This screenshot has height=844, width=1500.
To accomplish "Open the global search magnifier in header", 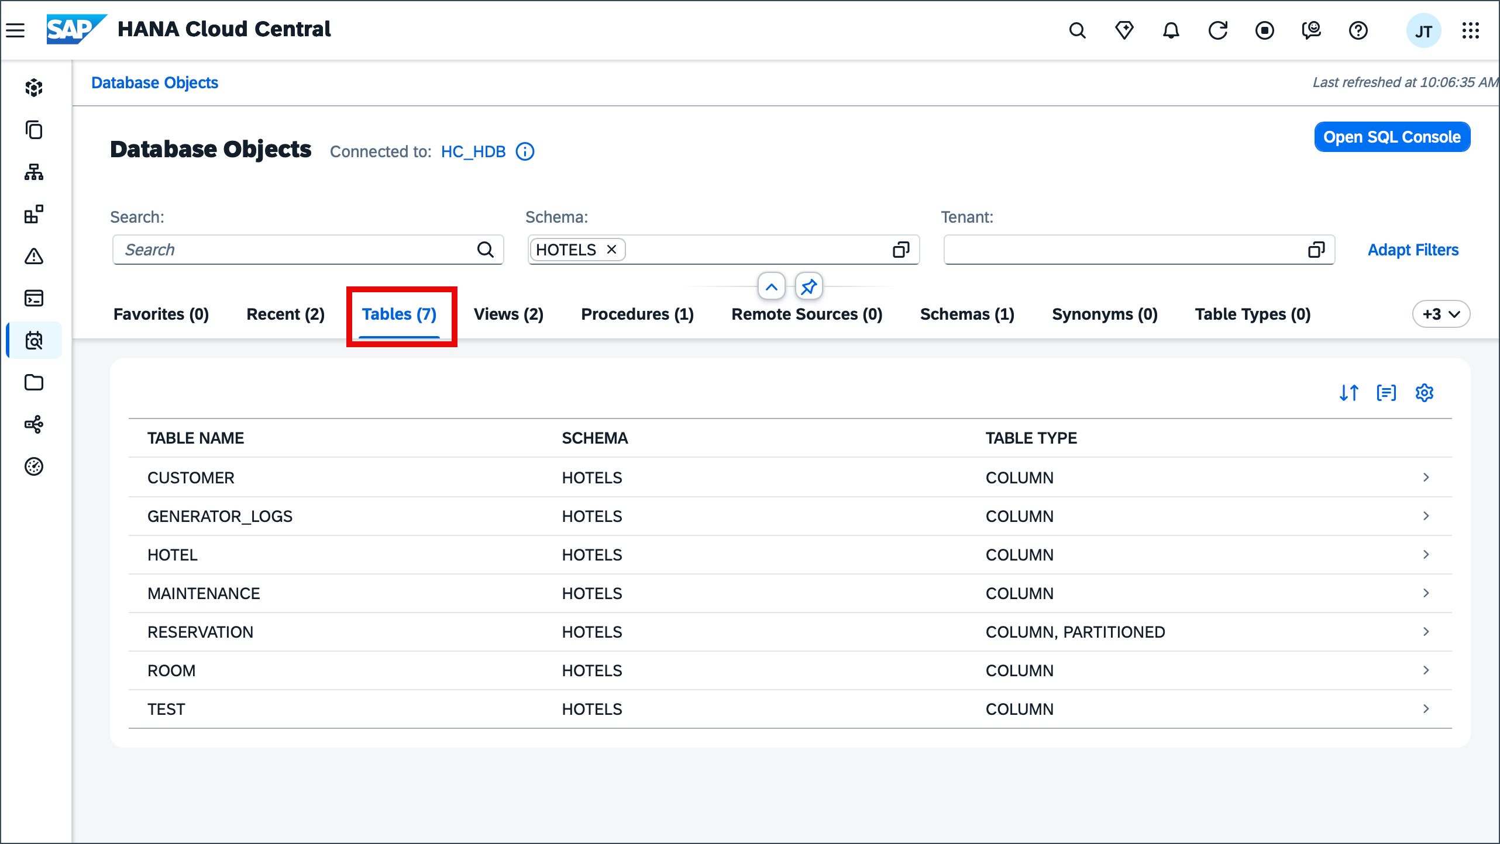I will [1077, 30].
